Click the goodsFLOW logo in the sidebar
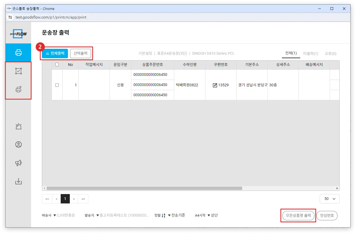Screen dimensions: 356x234 click(18, 34)
